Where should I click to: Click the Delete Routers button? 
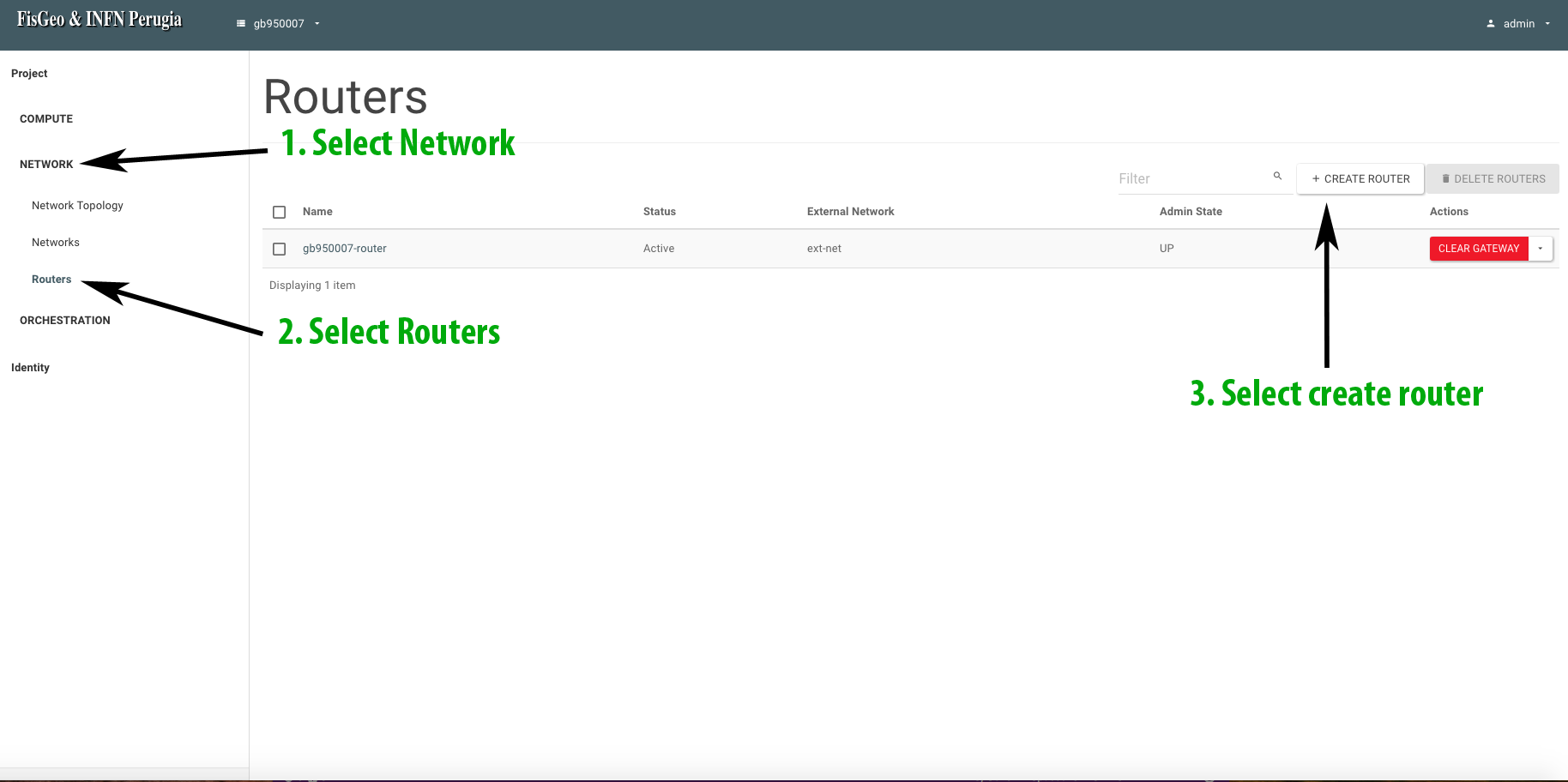pyautogui.click(x=1493, y=179)
